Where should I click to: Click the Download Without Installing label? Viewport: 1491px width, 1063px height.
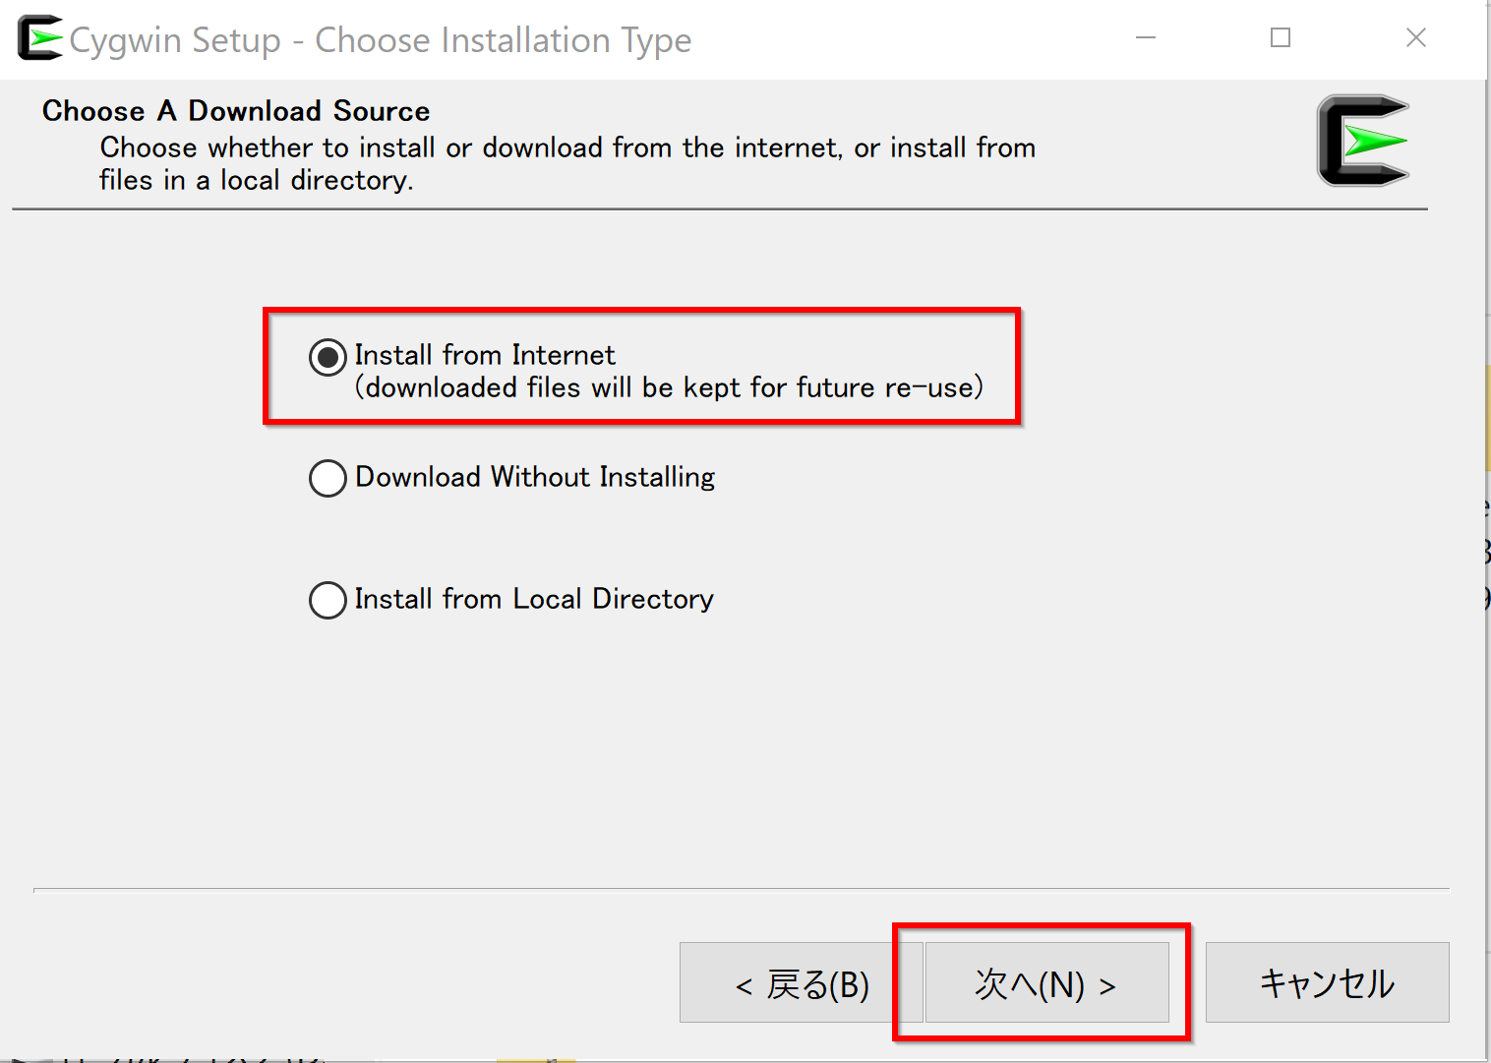[x=535, y=477]
